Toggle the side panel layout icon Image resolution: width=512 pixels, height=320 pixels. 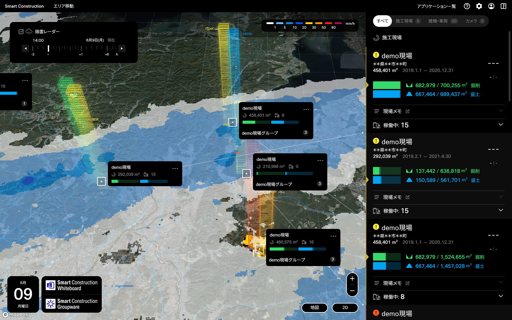tap(503, 6)
